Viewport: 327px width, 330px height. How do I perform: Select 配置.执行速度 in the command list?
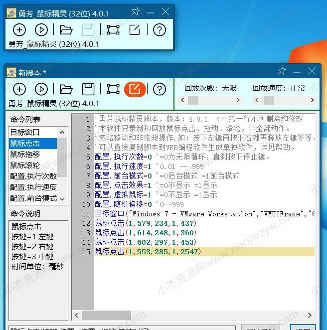pyautogui.click(x=33, y=187)
